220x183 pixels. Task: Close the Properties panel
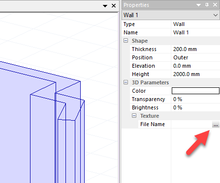point(215,5)
